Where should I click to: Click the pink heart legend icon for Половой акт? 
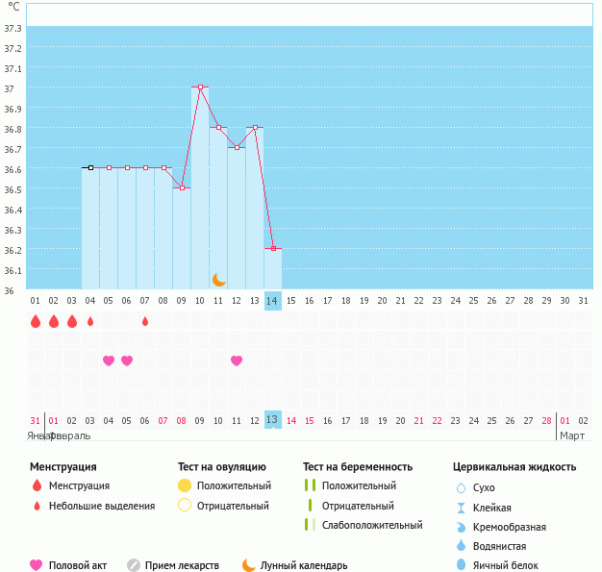click(x=37, y=565)
